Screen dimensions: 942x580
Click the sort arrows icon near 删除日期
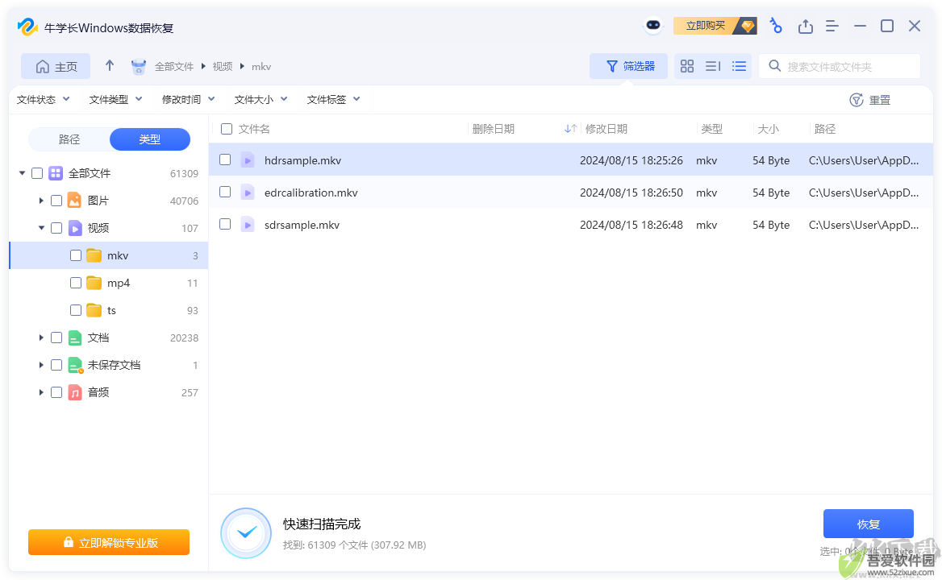tap(571, 128)
